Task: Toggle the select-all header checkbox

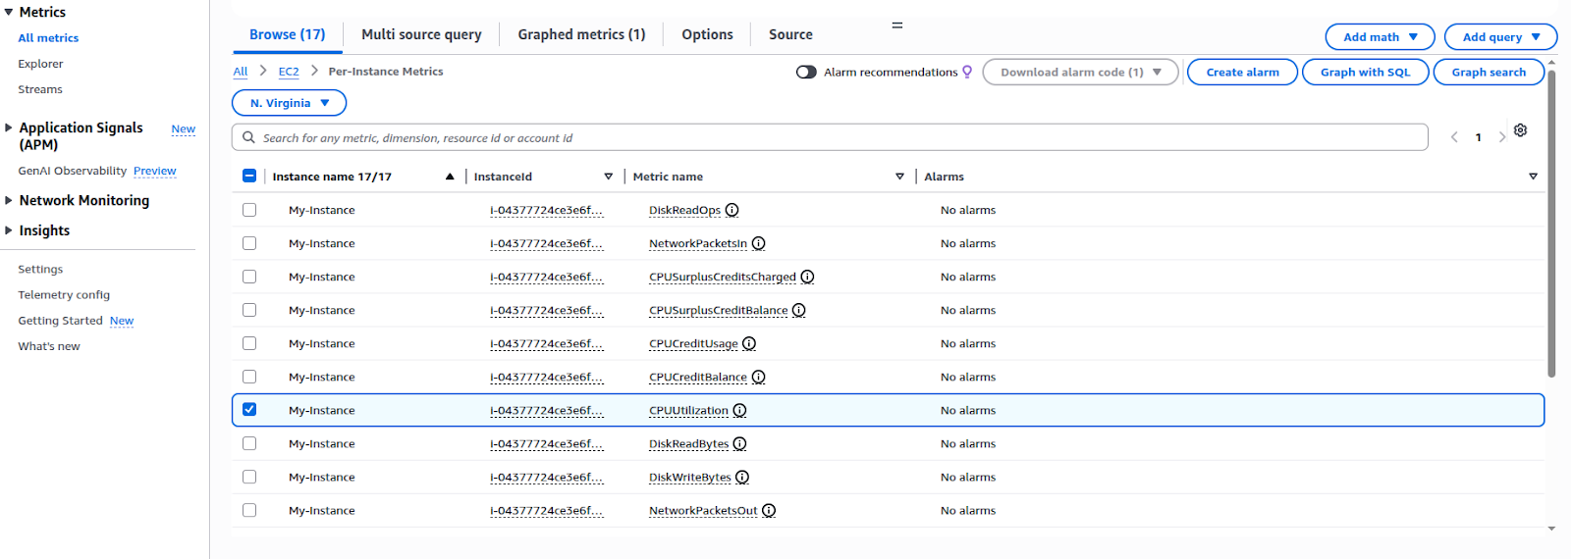Action: [249, 176]
